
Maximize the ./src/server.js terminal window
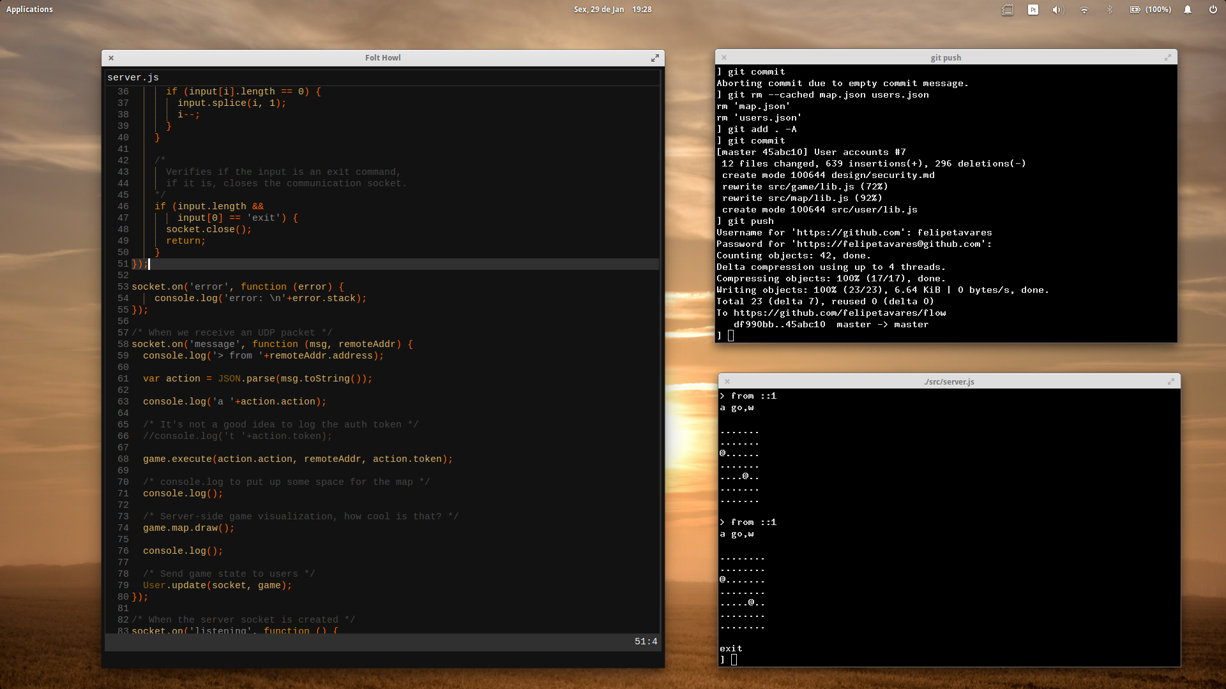pos(1171,382)
